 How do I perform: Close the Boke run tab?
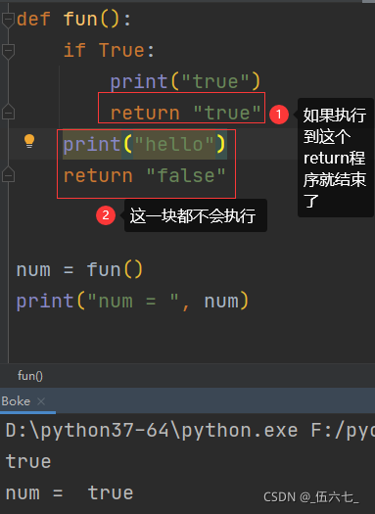pos(41,401)
